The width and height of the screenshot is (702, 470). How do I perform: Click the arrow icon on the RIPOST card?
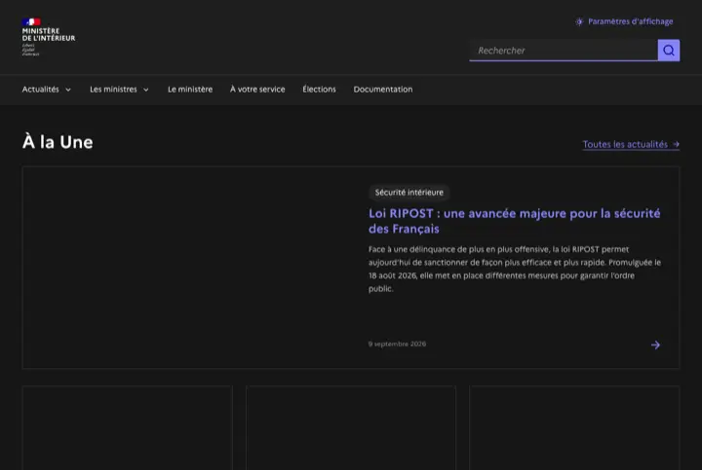point(655,344)
